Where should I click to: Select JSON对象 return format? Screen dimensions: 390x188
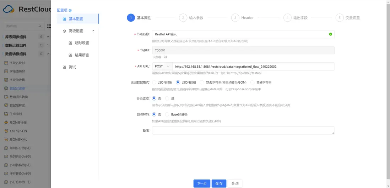coord(154,82)
